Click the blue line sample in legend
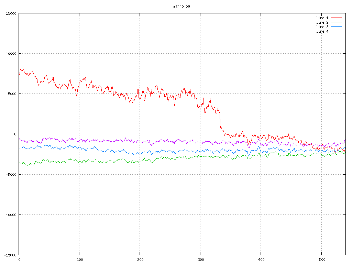Screen dimensions: 352x264 (x=336, y=27)
